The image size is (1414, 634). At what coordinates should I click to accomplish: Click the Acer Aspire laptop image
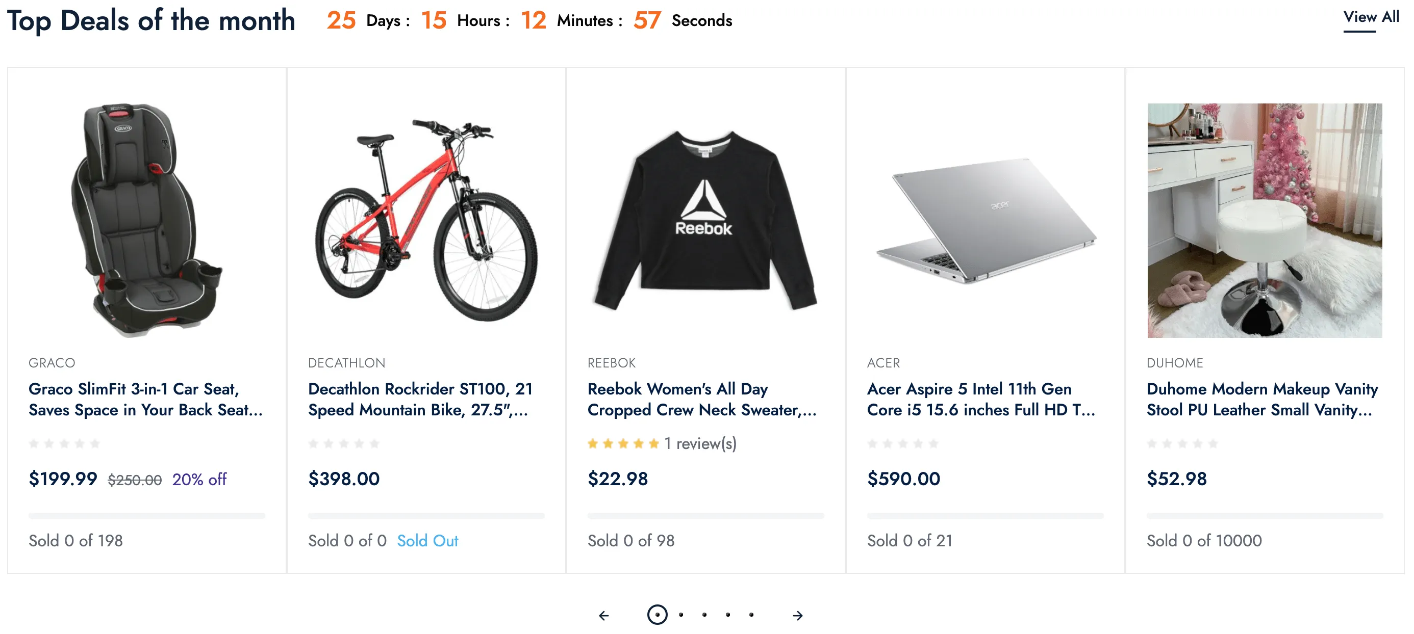[986, 221]
